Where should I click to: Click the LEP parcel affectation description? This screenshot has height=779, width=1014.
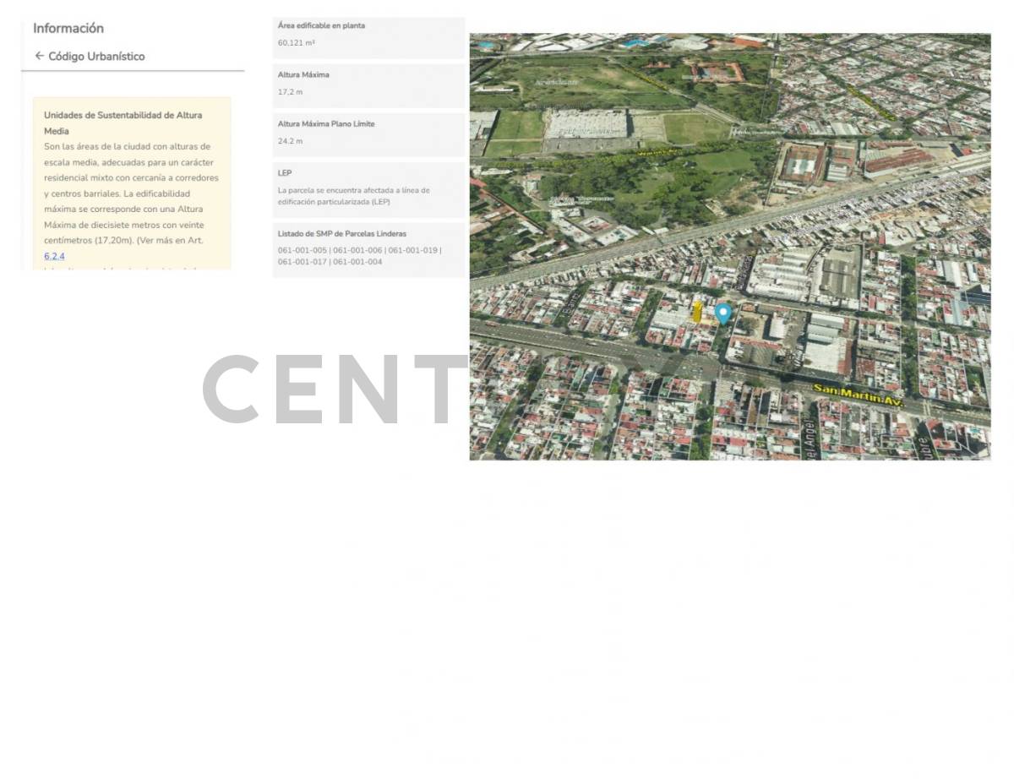point(353,196)
